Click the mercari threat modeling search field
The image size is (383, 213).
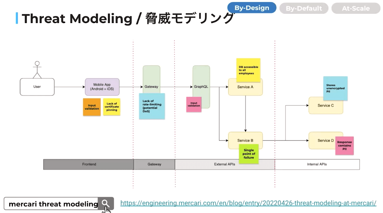click(x=52, y=204)
